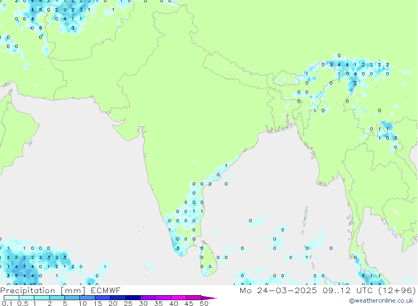Click the '45' legend scale label

pos(189,303)
